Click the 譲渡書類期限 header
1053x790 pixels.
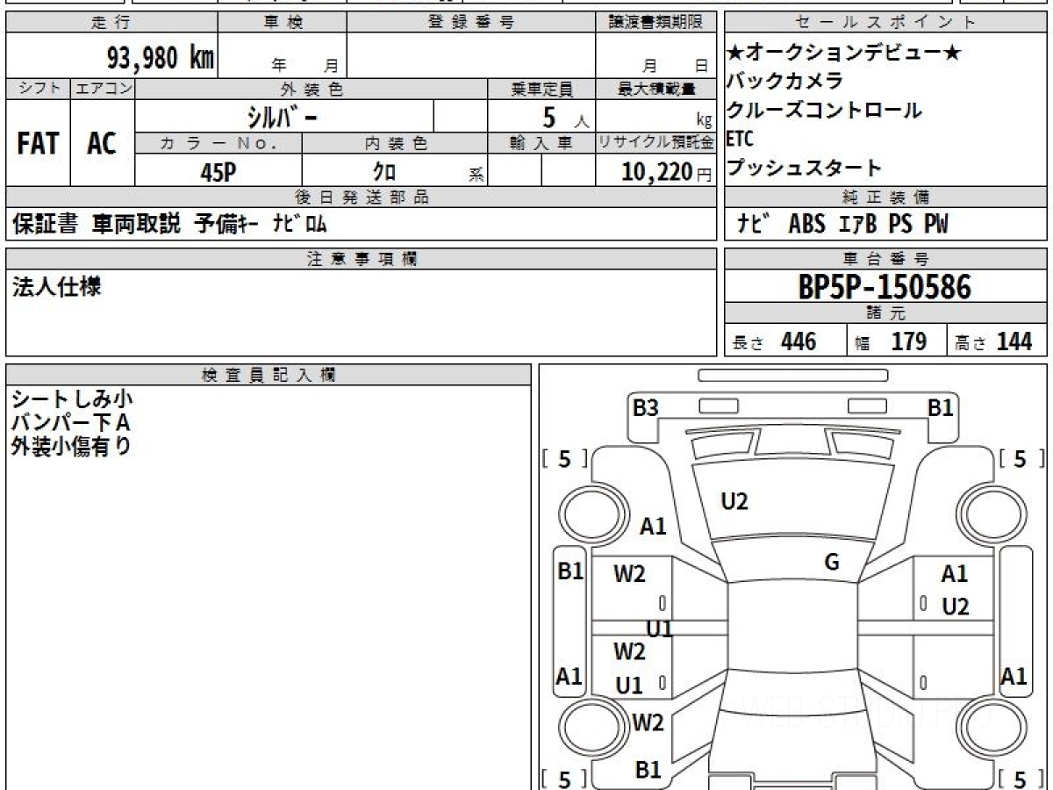point(655,23)
